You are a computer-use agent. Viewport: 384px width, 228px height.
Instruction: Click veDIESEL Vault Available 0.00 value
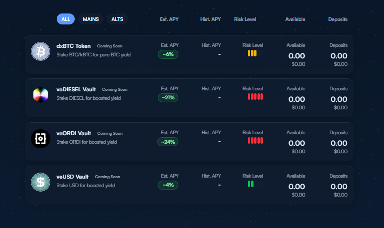coord(296,99)
